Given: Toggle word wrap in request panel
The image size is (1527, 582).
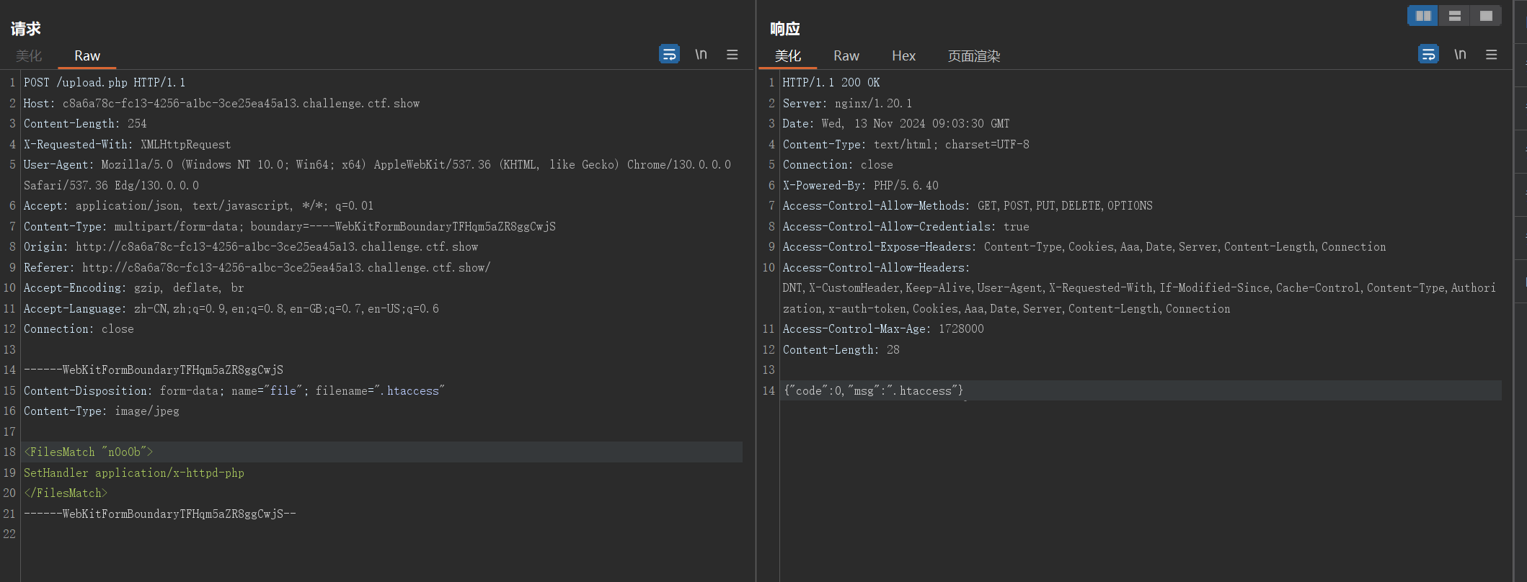Looking at the screenshot, I should (x=669, y=54).
